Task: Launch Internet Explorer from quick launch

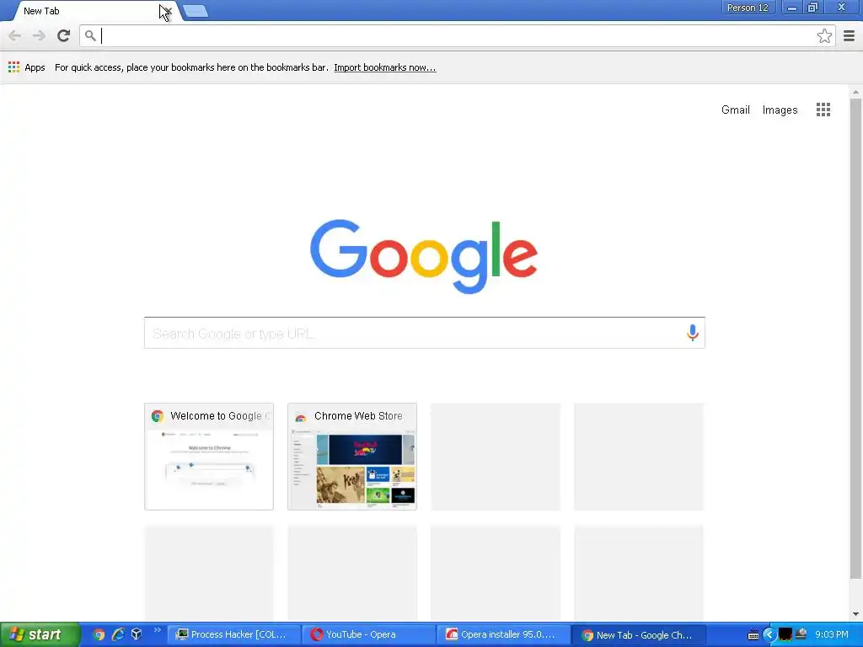Action: pos(118,634)
